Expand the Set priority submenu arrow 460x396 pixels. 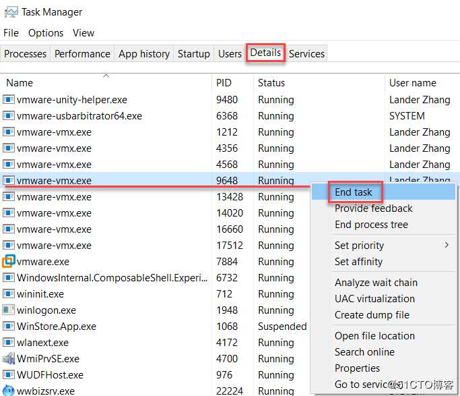tap(447, 245)
